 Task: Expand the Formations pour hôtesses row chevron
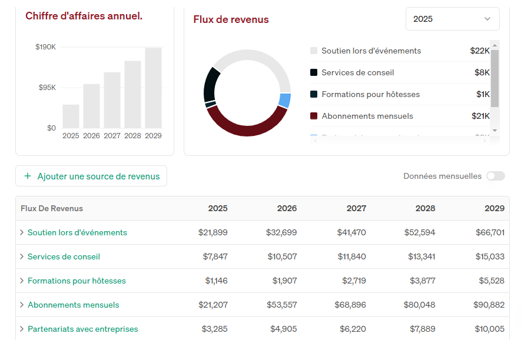point(22,281)
